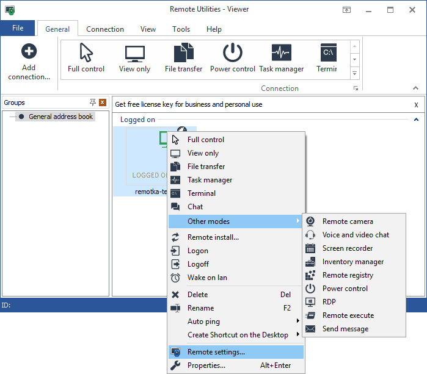
Task: Dismiss the free license key banner
Action: click(416, 105)
